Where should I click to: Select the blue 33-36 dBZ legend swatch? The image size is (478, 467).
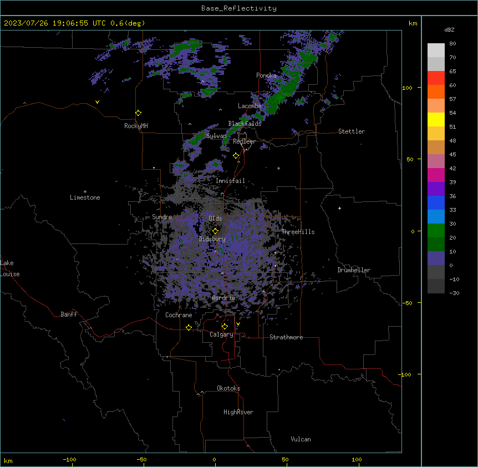point(436,203)
